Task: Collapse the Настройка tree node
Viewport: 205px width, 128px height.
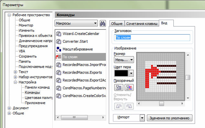Action: point(15,82)
